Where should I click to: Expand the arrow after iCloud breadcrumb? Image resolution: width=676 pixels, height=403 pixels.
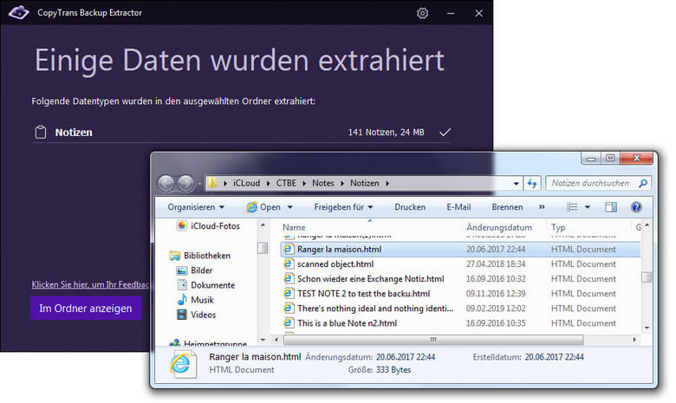coord(268,184)
